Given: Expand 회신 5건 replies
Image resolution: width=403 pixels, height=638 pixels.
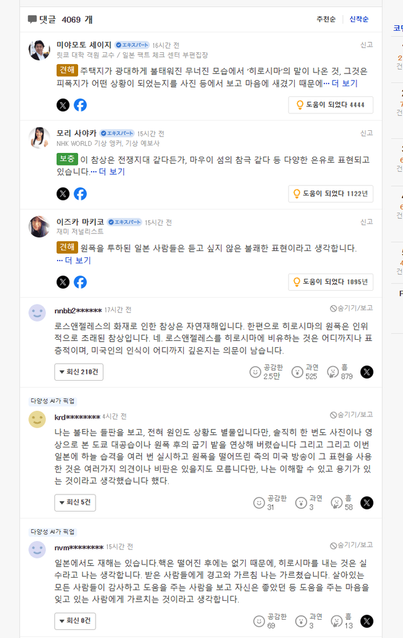Looking at the screenshot, I should [75, 503].
